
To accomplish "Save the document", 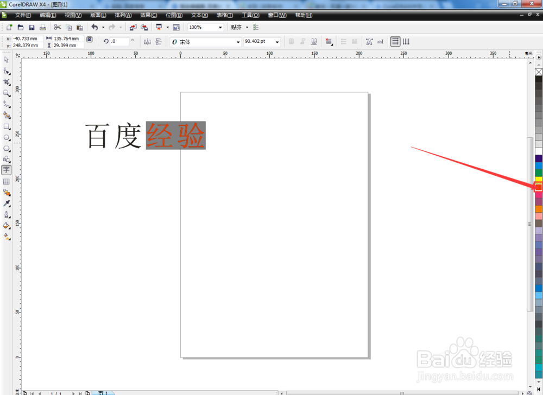I will click(x=31, y=27).
